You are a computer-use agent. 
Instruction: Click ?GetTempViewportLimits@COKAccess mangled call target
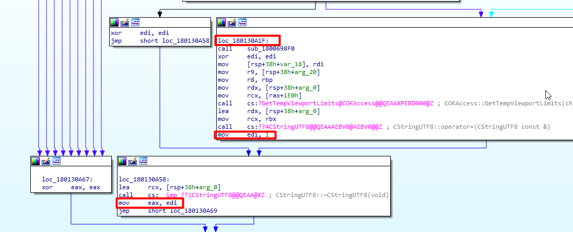click(x=346, y=104)
